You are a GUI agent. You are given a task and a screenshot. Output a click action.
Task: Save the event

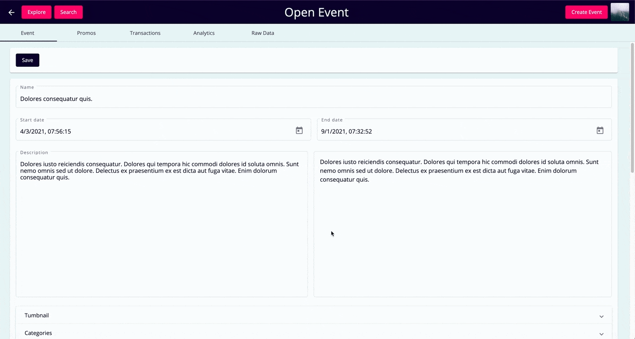coord(27,60)
